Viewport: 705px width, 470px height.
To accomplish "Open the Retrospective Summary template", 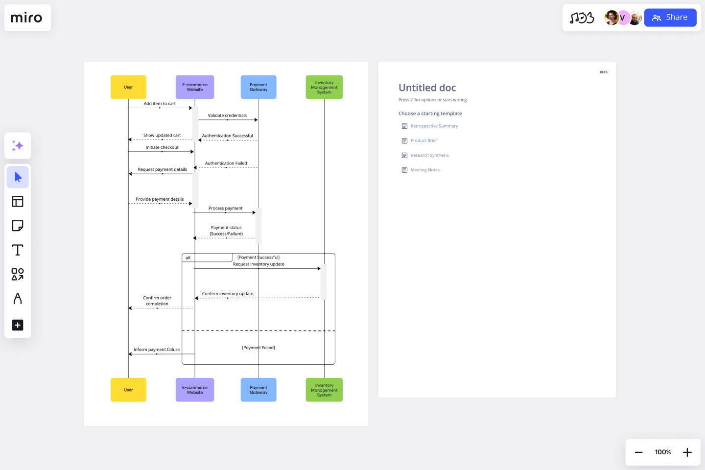I will pos(434,126).
